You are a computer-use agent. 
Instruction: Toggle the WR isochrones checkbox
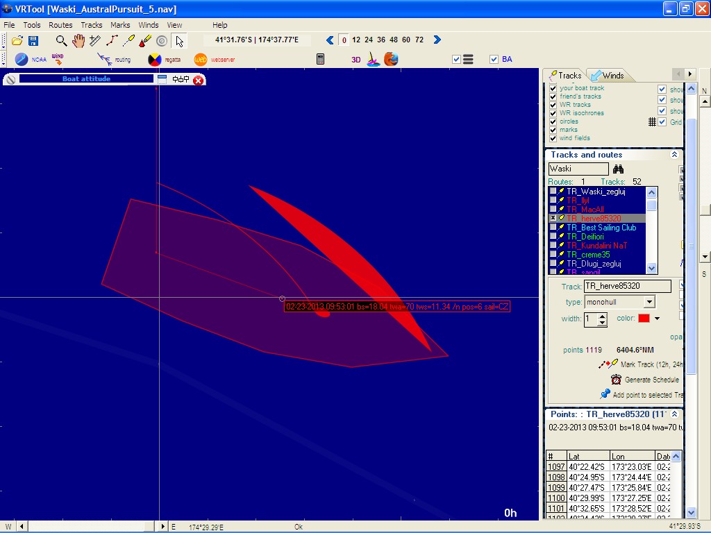click(x=553, y=113)
